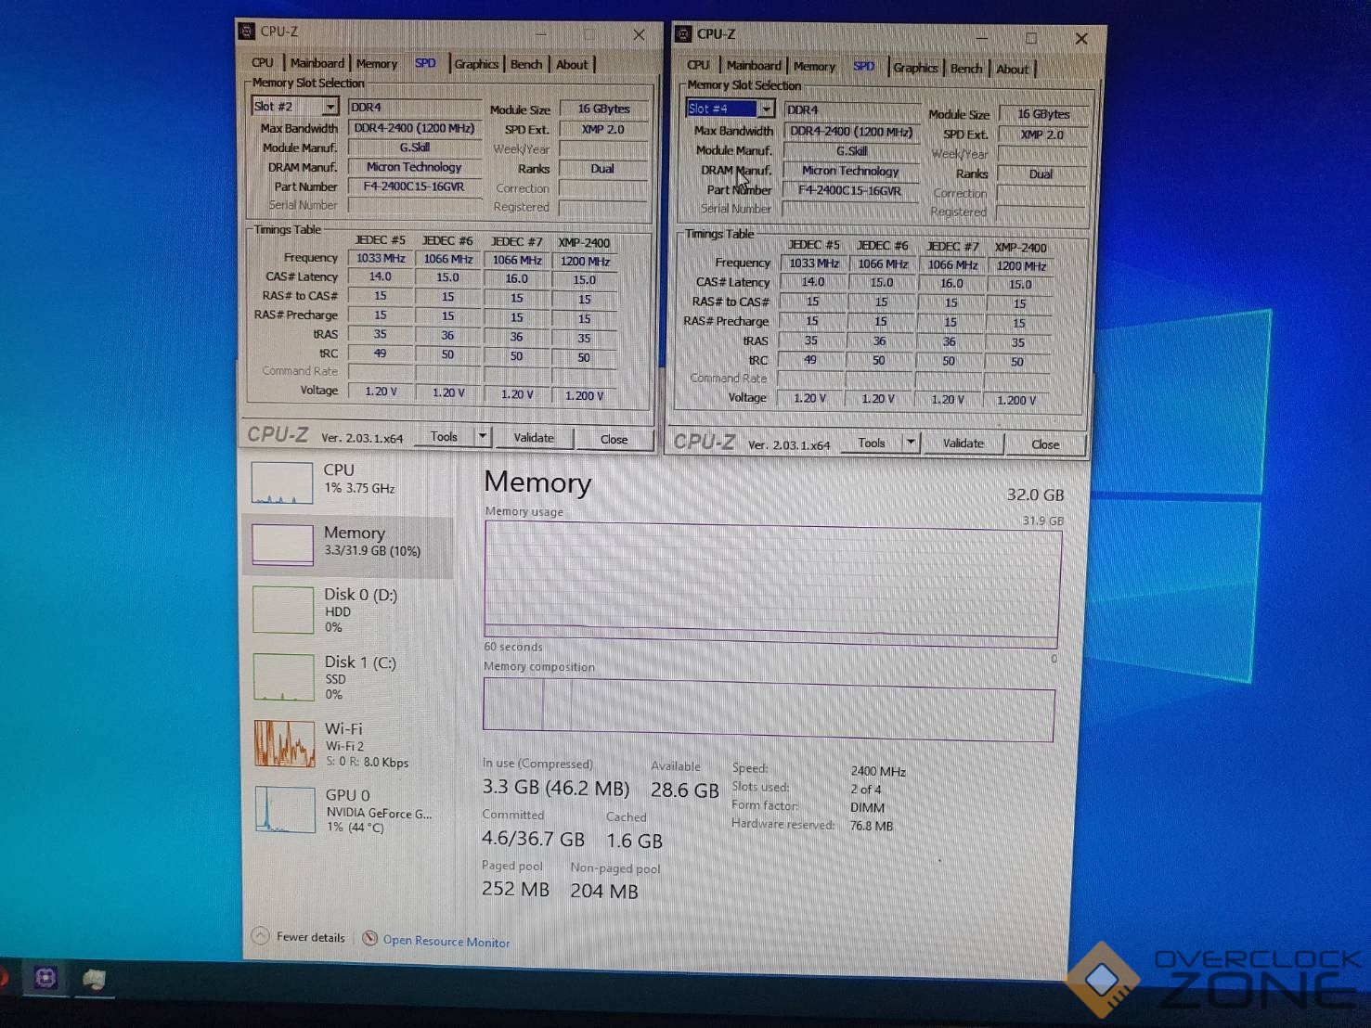Image resolution: width=1371 pixels, height=1028 pixels.
Task: Click the '2 of 4' slots used value
Action: click(x=866, y=790)
